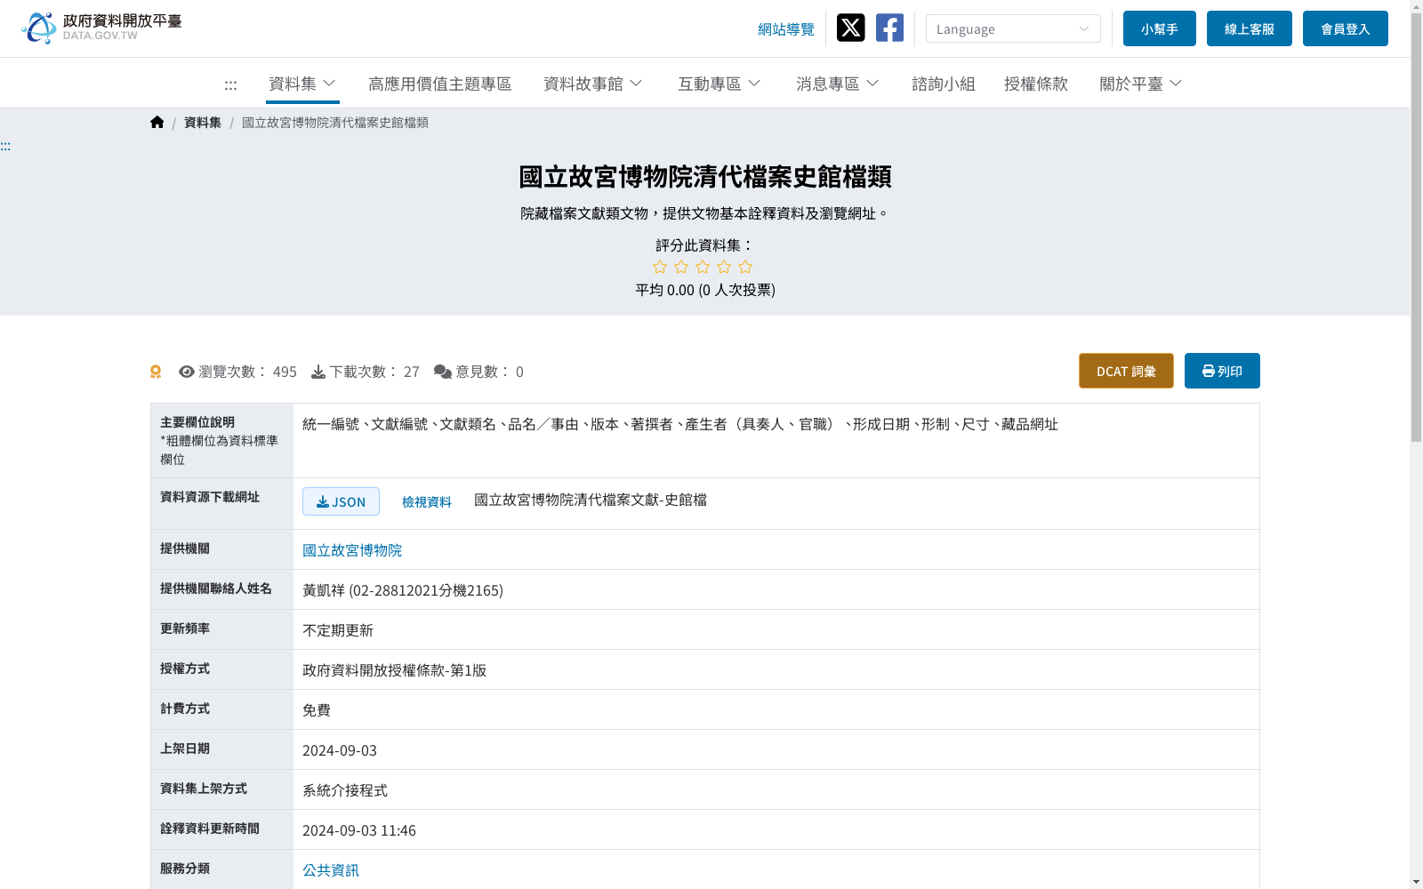Open 高應用價值主題專區 menu item

(440, 84)
